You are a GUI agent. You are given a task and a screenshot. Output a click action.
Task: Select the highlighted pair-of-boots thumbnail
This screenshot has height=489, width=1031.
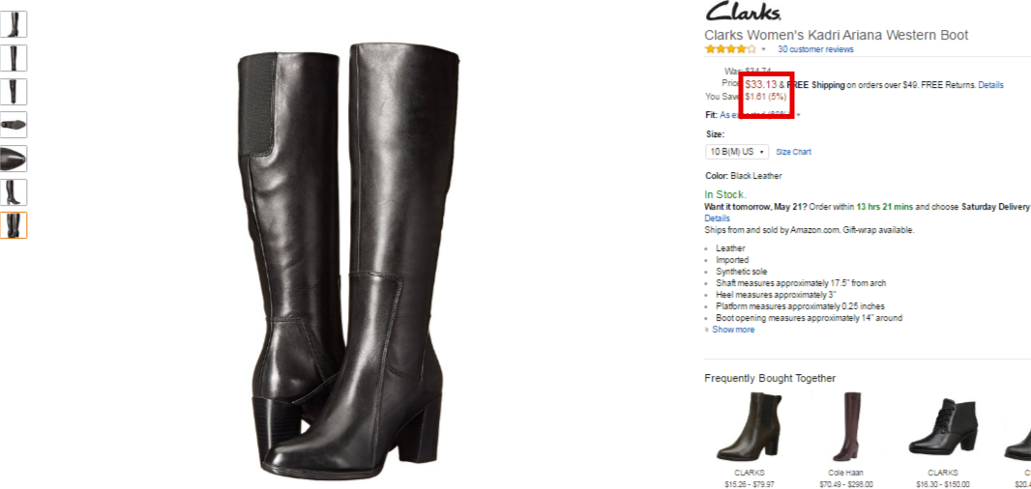pos(14,225)
